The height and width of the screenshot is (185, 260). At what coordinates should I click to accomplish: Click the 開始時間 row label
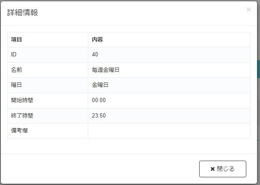(x=22, y=100)
